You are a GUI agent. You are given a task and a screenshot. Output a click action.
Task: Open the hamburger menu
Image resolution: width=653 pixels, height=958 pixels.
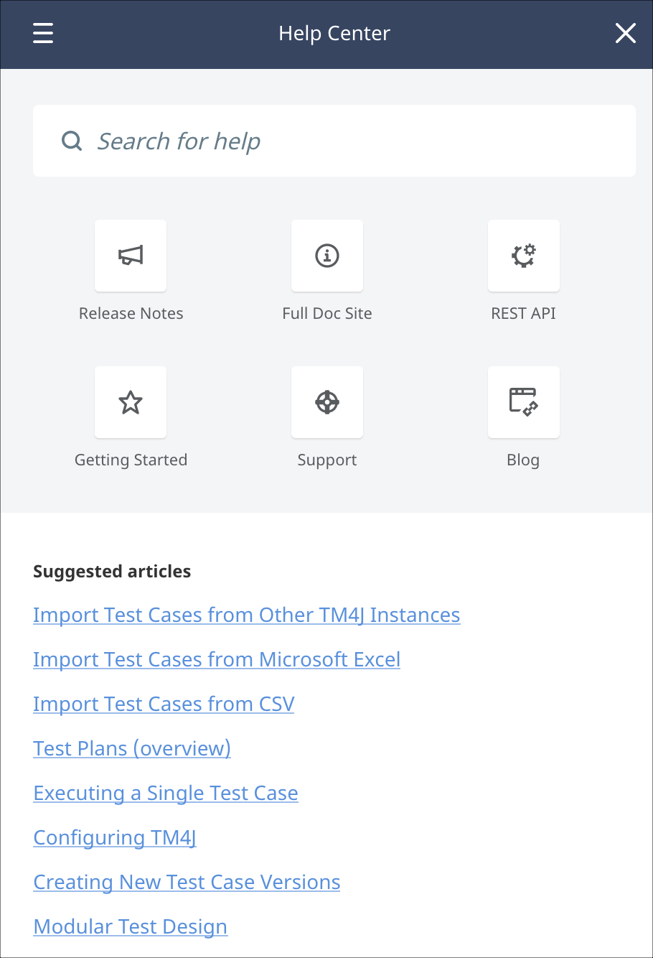coord(43,33)
